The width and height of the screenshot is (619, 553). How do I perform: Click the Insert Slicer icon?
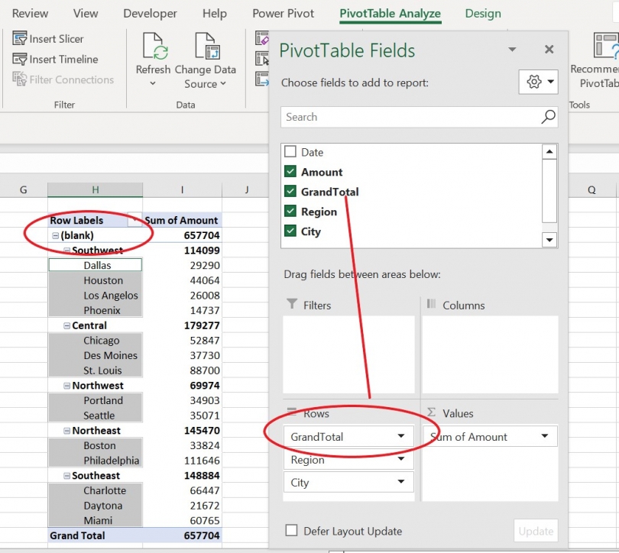[19, 38]
